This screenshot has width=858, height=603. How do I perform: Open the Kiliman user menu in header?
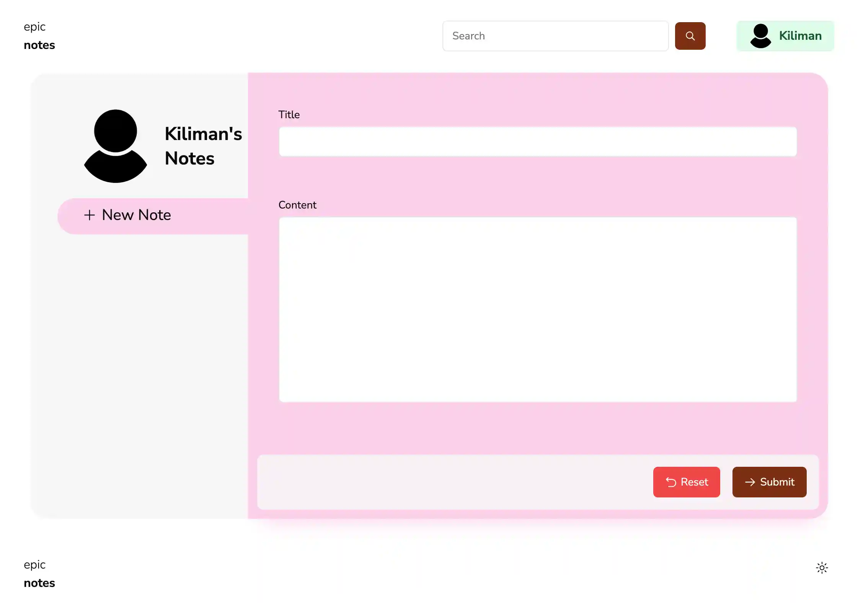[x=785, y=36]
